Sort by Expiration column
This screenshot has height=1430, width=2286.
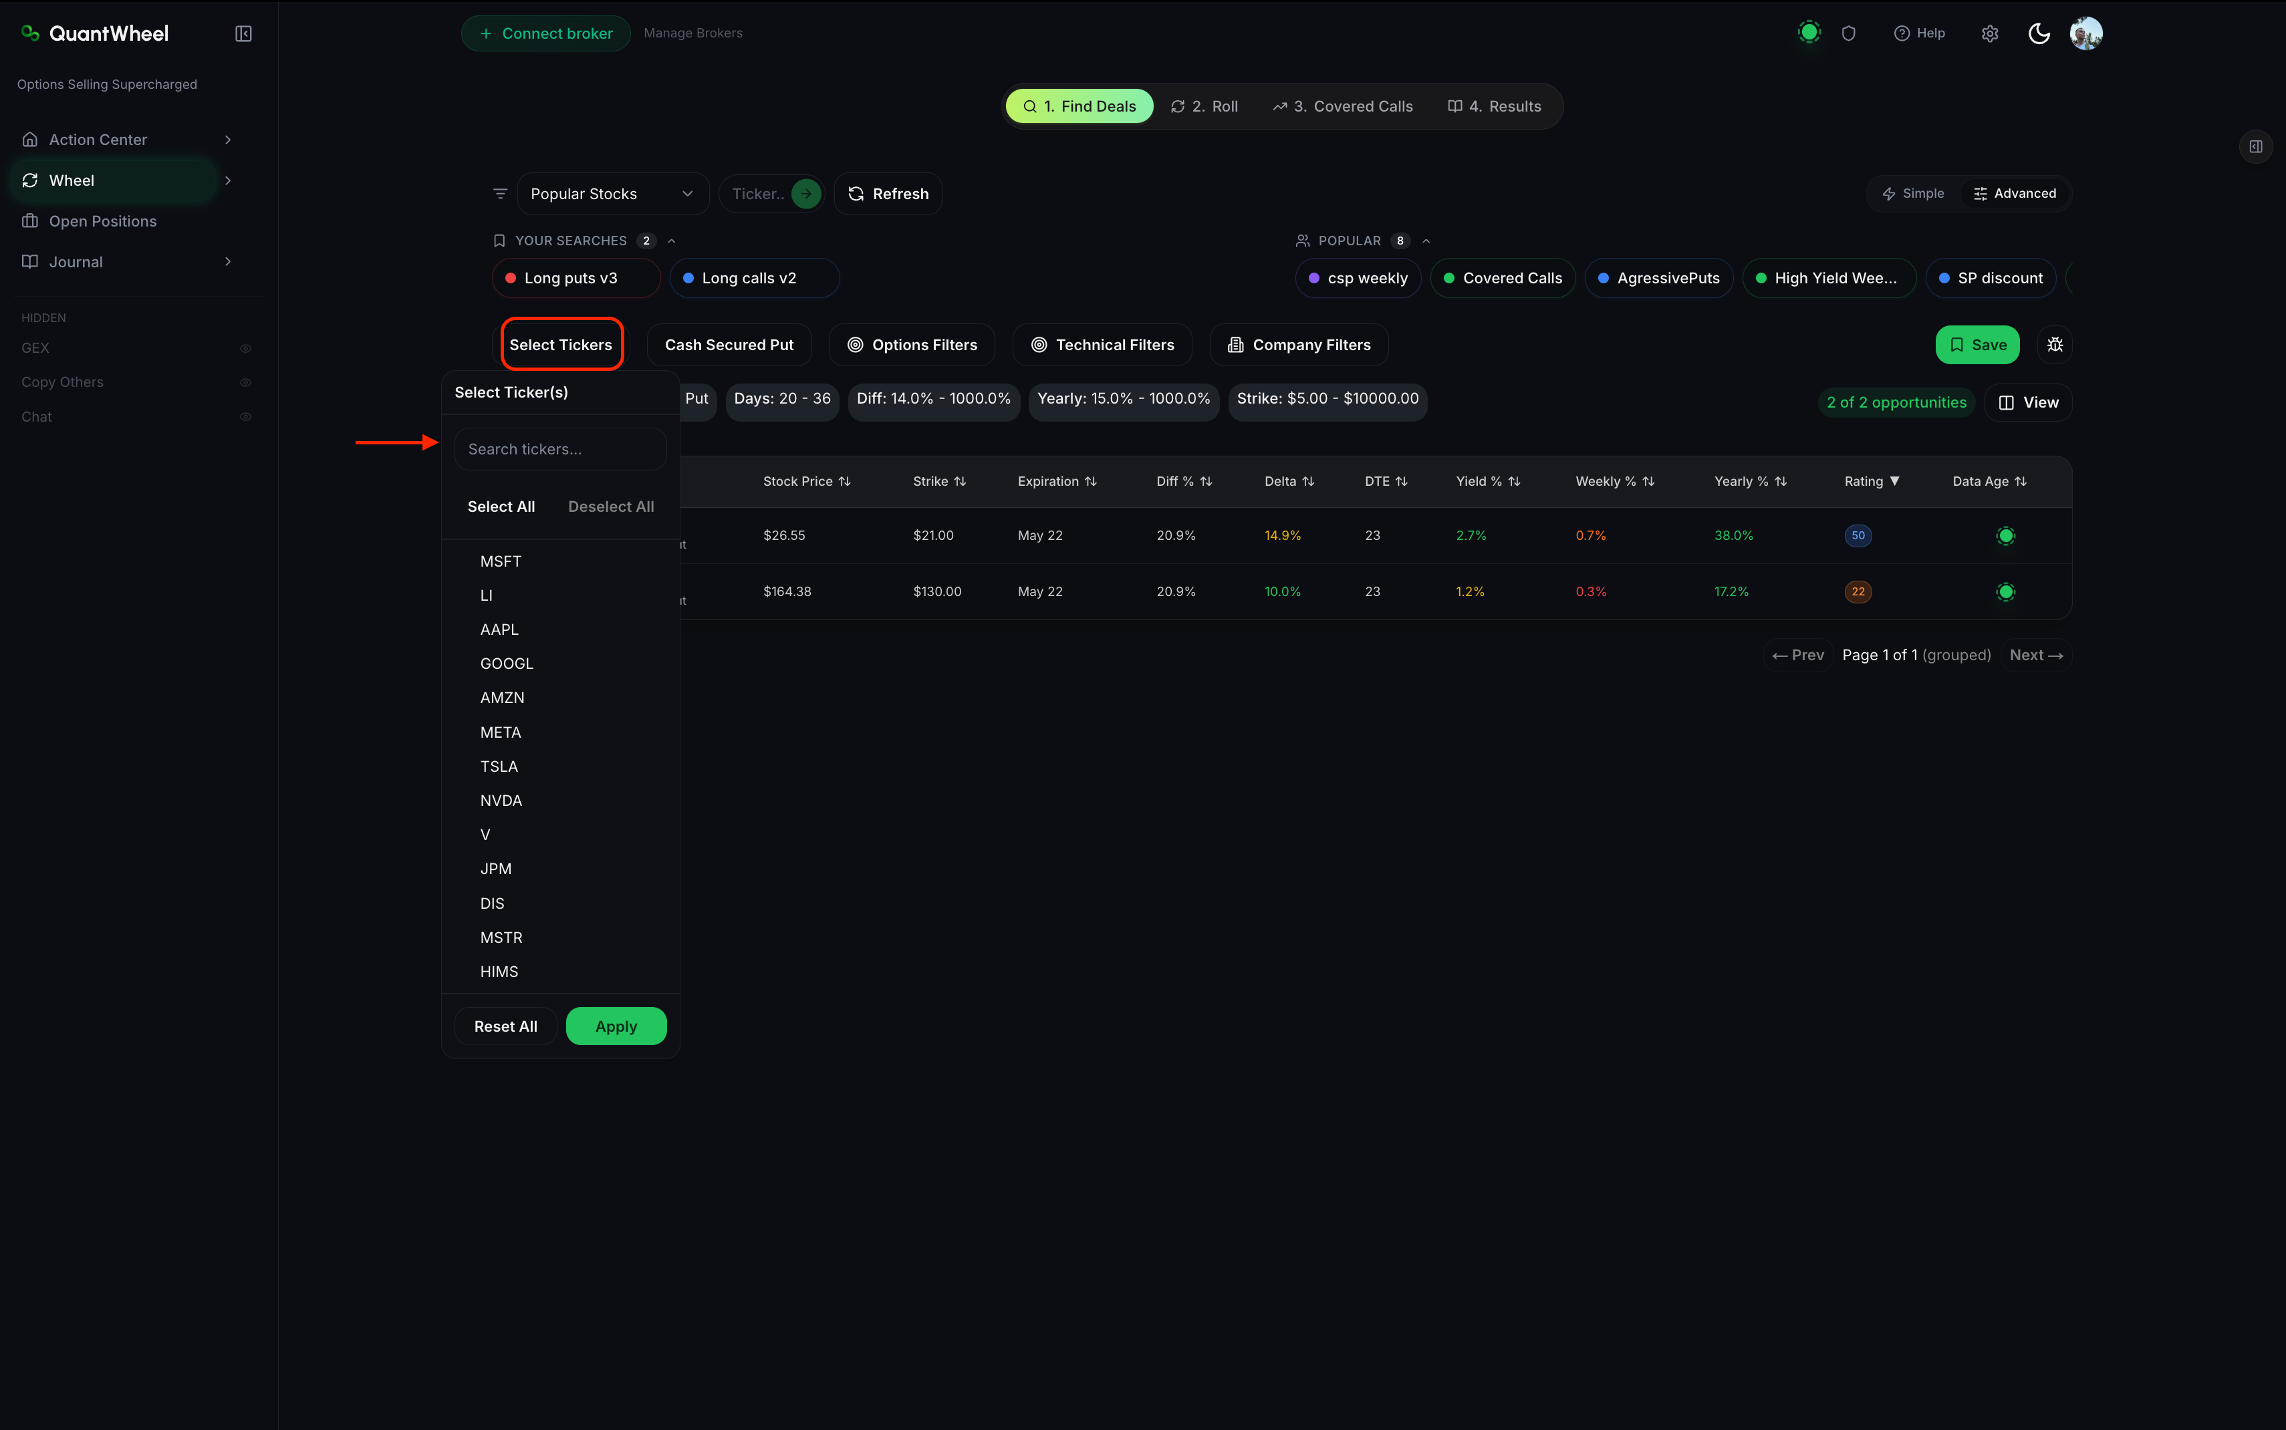coord(1057,481)
